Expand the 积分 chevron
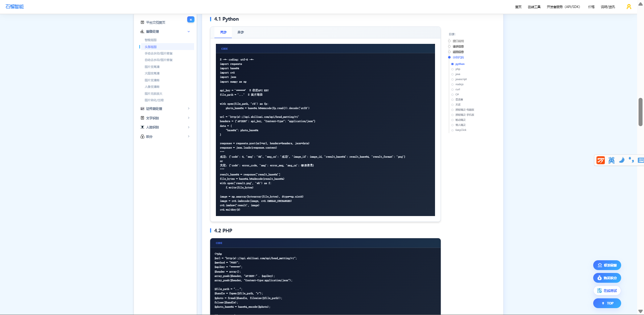Viewport: 644px width, 315px height. click(x=189, y=136)
